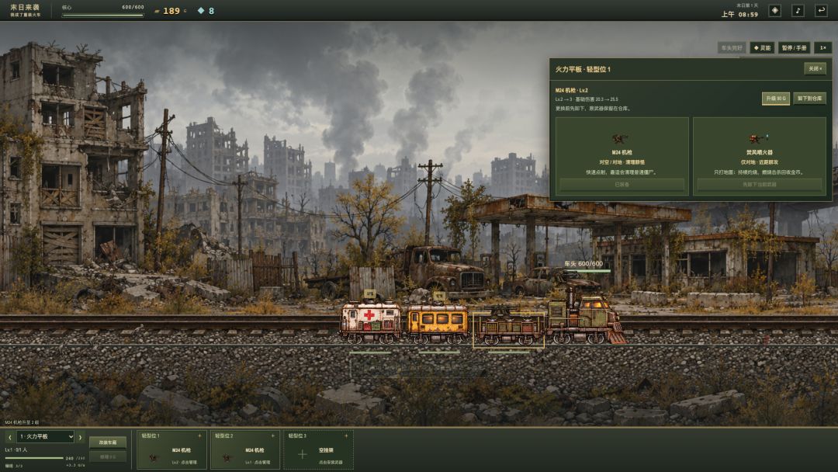
Task: Open 轻型位 1 weapon slot card
Action: coord(171,450)
